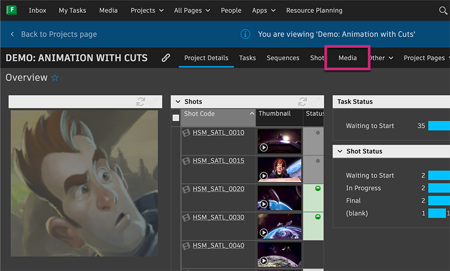This screenshot has width=450, height=271.
Task: Sort by the Shot Code column header
Action: 218,118
